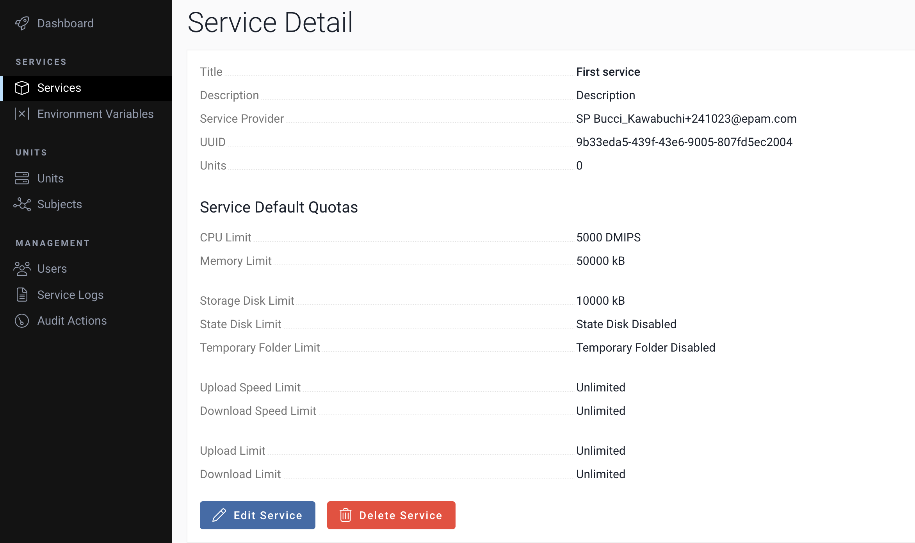The height and width of the screenshot is (543, 915).
Task: Click the service UUID value
Action: [684, 142]
